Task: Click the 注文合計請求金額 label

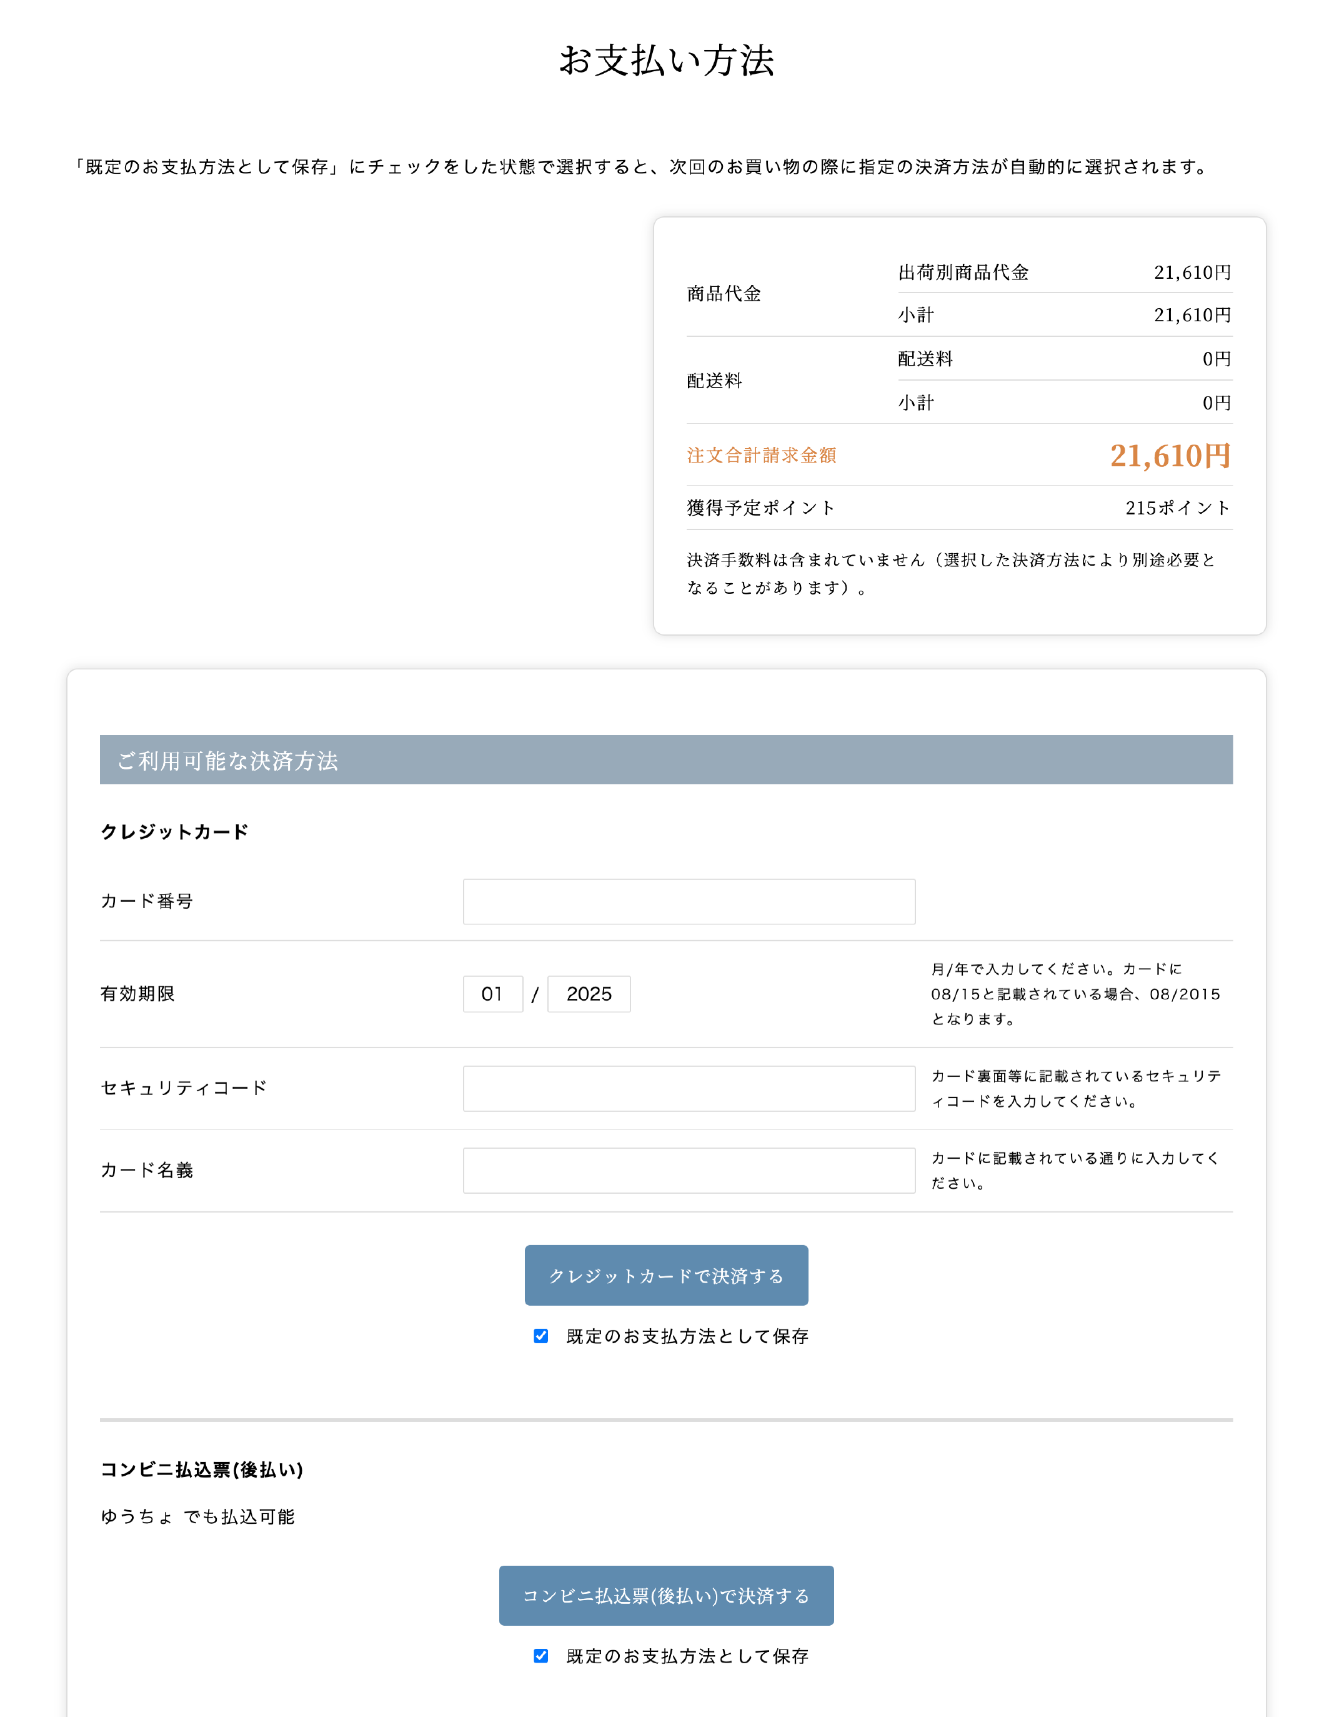Action: tap(761, 455)
